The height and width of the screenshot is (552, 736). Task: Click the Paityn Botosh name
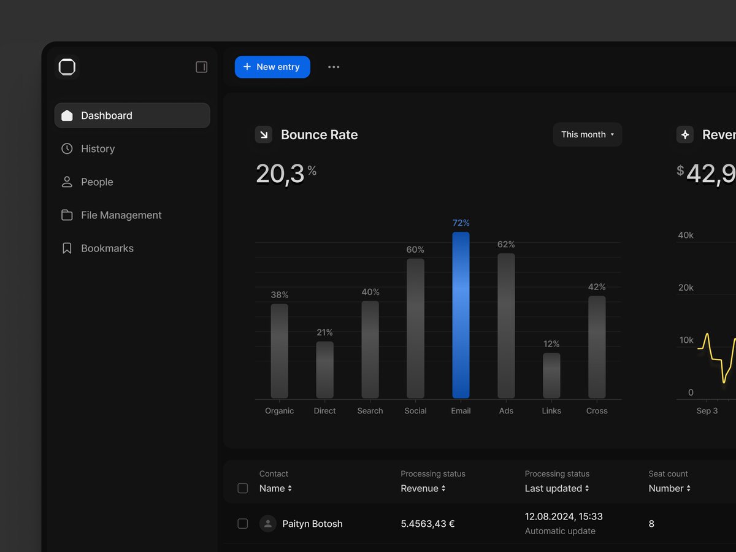[312, 524]
